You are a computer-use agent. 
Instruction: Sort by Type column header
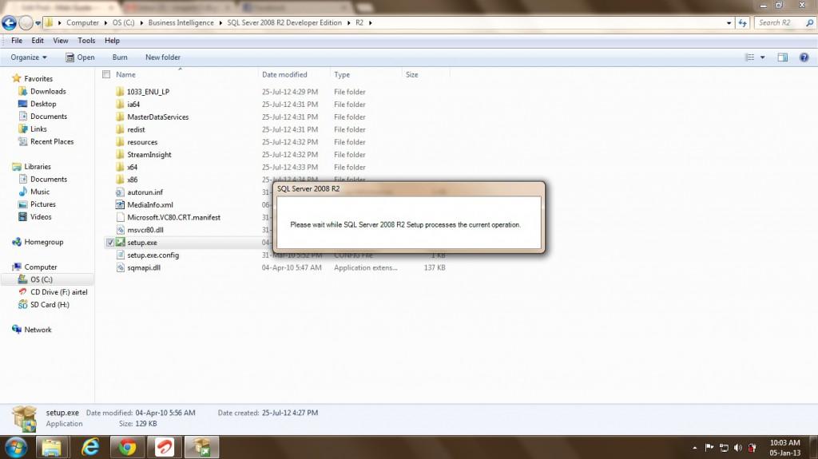[x=342, y=74]
